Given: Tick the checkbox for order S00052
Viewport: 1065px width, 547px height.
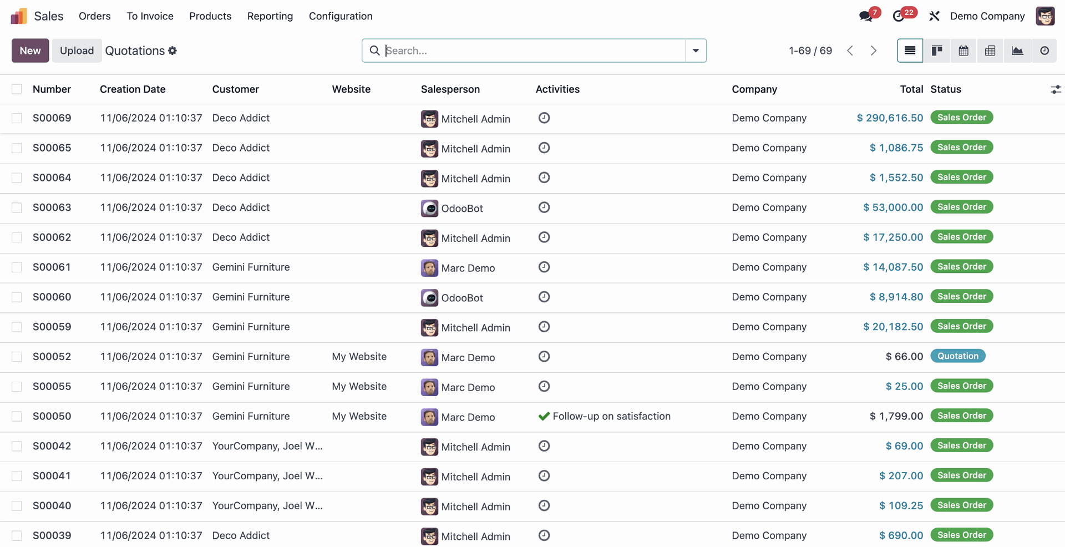Looking at the screenshot, I should point(17,357).
